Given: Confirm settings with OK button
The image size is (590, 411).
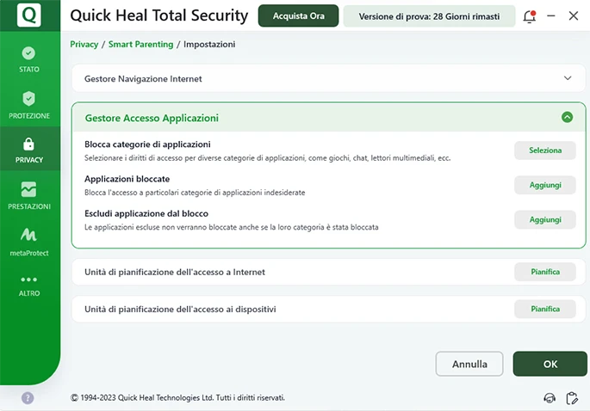Looking at the screenshot, I should point(550,364).
